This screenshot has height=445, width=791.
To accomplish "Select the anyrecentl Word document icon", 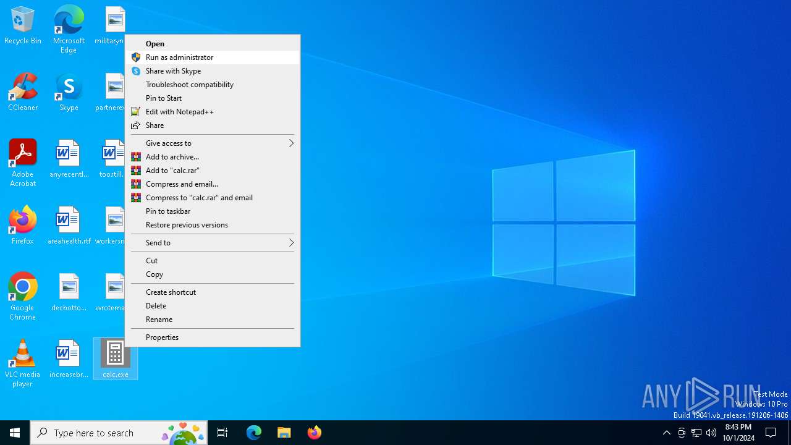I will point(69,159).
